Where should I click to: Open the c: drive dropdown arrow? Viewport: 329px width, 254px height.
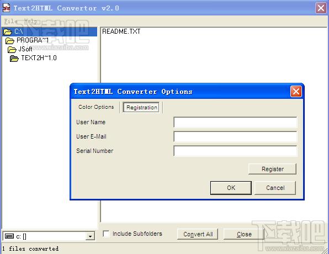[90, 236]
